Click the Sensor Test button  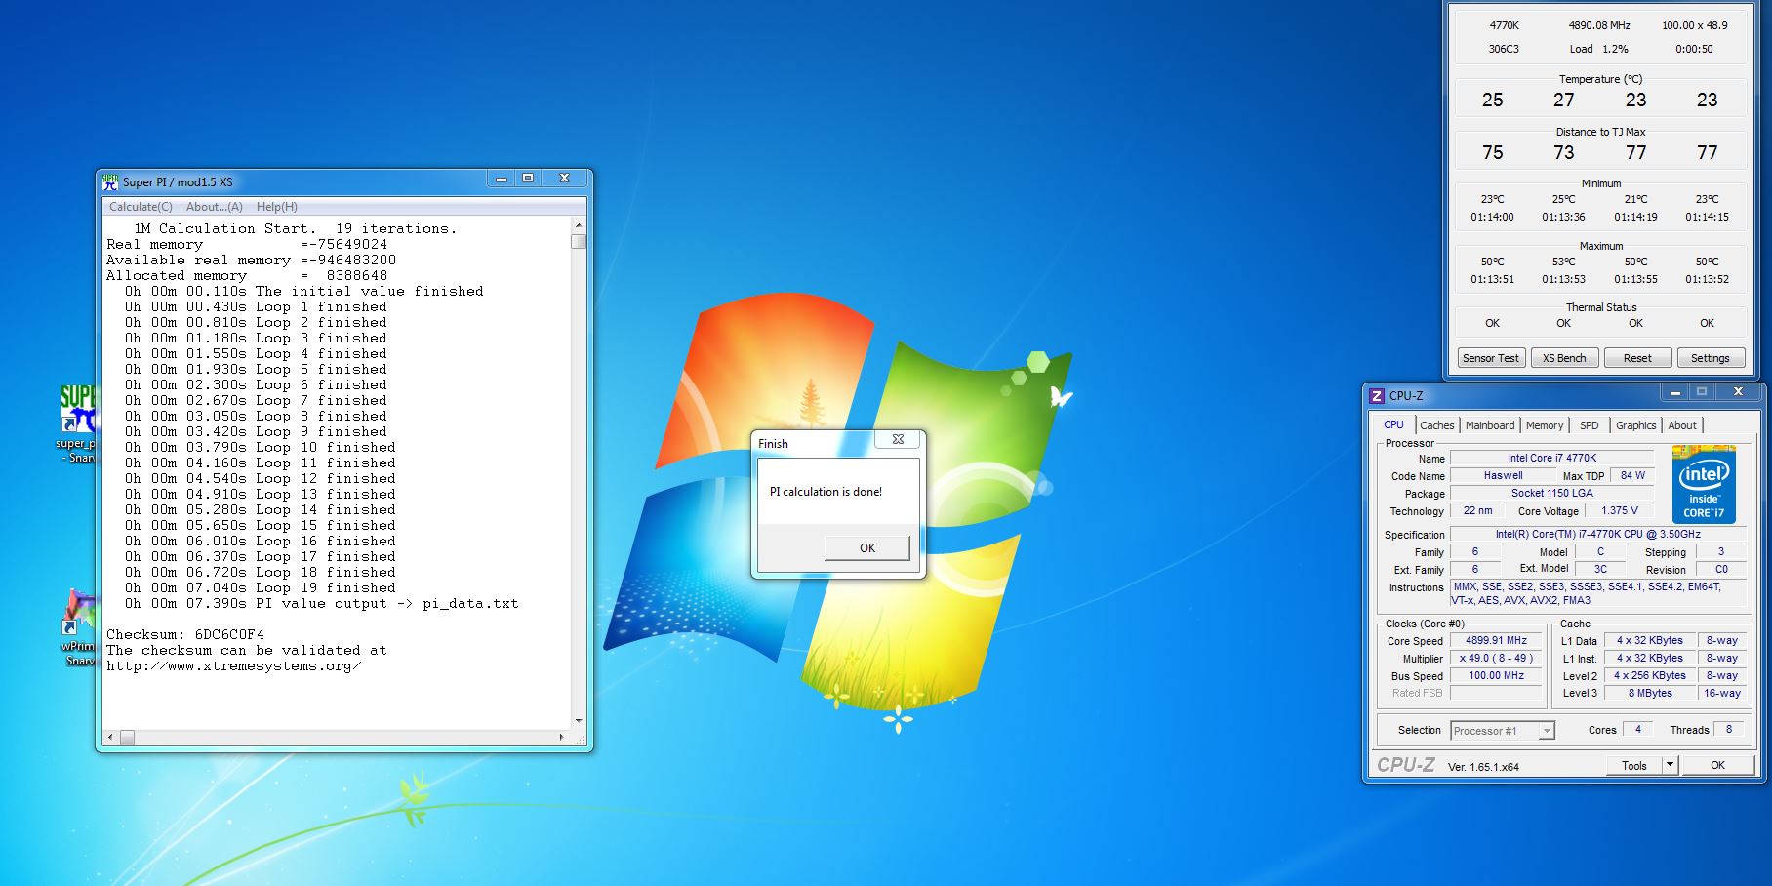tap(1490, 358)
